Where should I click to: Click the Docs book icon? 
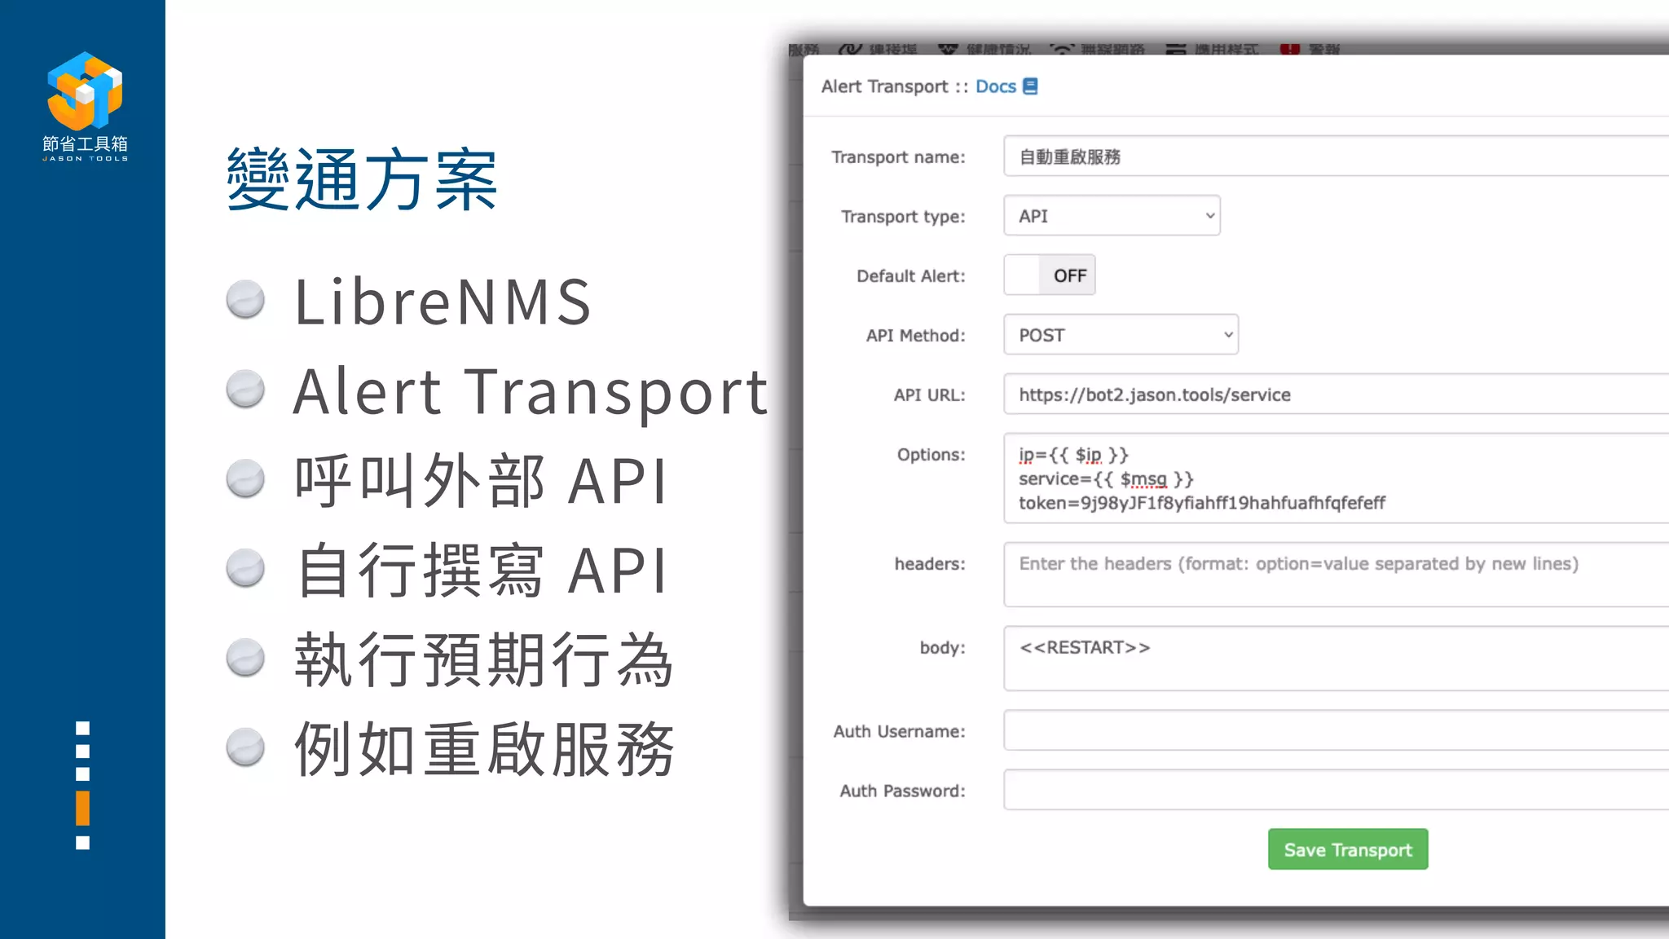pyautogui.click(x=1030, y=86)
